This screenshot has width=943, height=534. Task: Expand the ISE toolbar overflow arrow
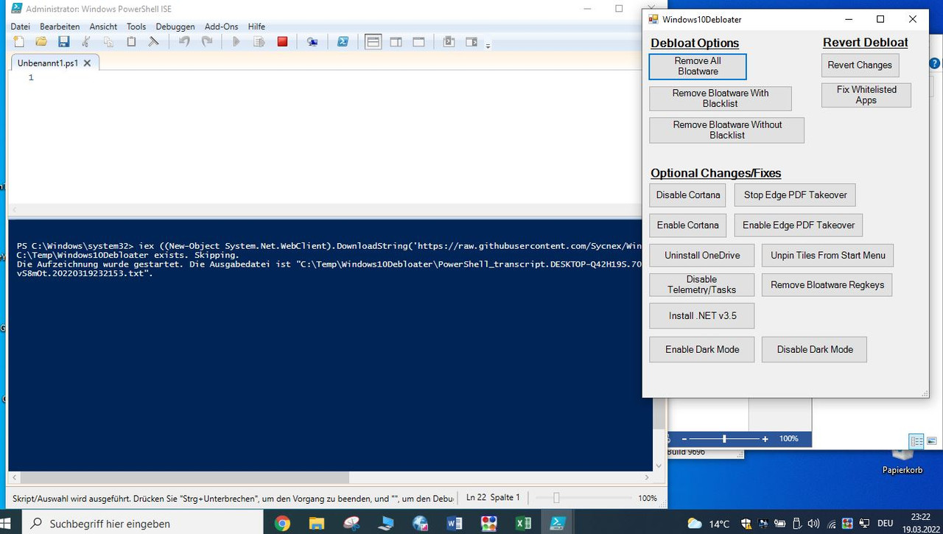pos(488,46)
